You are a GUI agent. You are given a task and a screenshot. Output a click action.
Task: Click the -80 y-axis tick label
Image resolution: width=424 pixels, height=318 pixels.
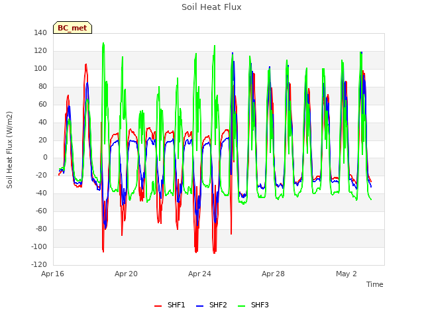[41, 229]
